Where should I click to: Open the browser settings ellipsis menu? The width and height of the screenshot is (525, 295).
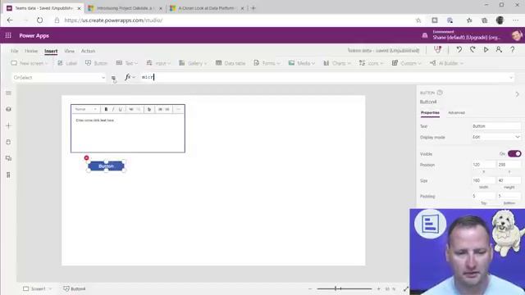pyautogui.click(x=515, y=20)
